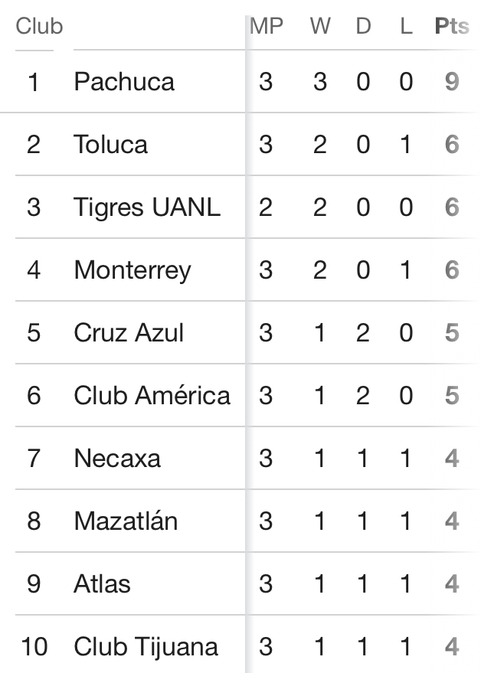
Task: Click the W wins column header
Action: click(x=320, y=26)
